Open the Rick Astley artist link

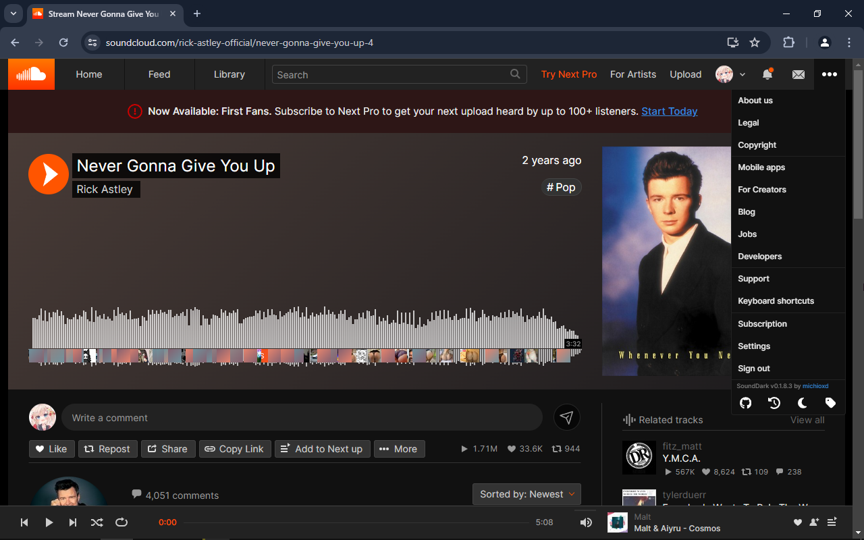(x=105, y=190)
